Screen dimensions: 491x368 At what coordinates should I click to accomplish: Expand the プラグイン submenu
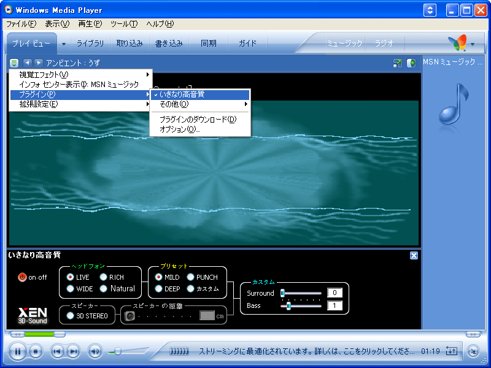coord(81,94)
